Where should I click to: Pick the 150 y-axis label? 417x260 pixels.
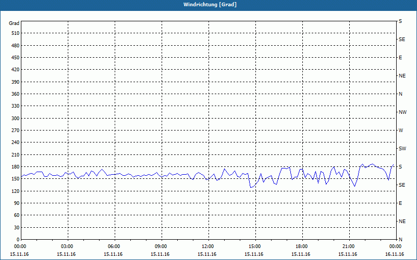tap(16, 179)
